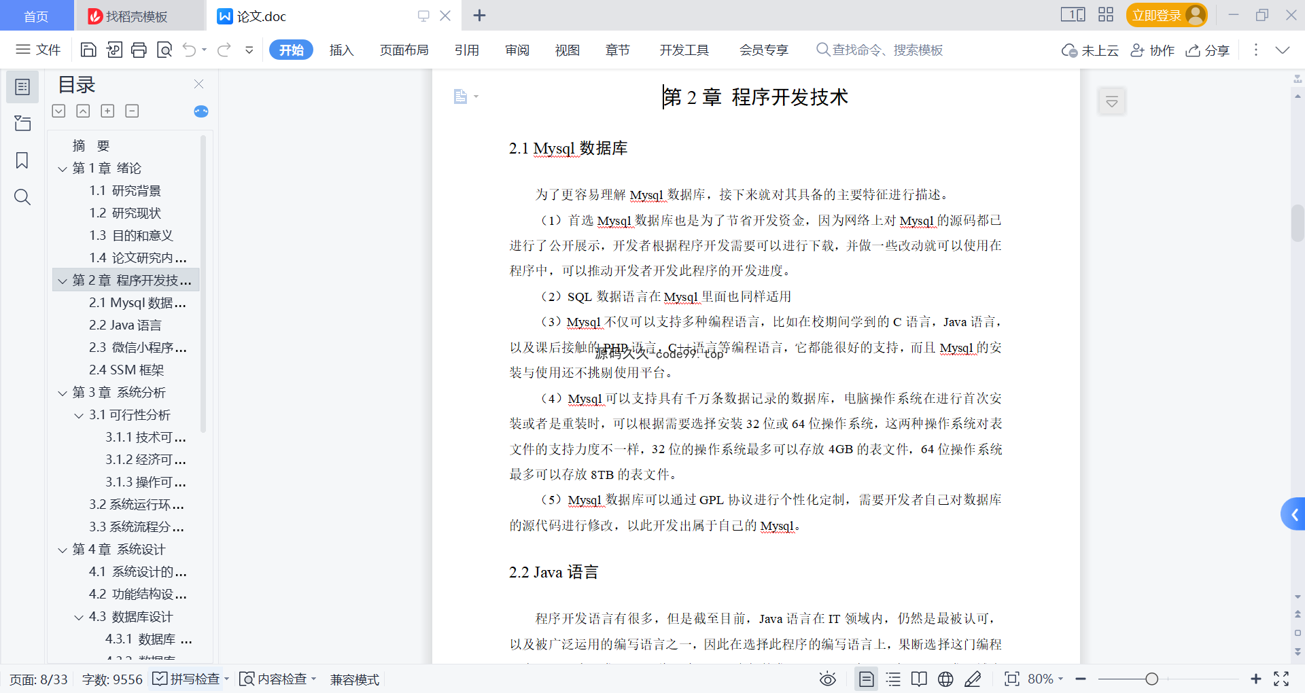
Task: Collapse 第2章 程序开发技术 outline node
Action: pos(63,281)
